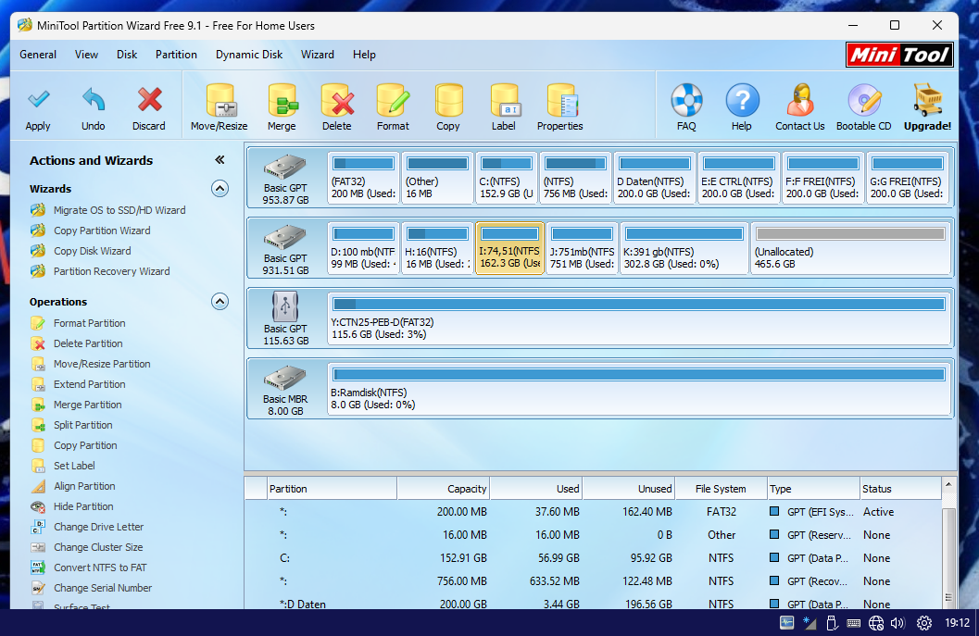979x636 pixels.
Task: Click the Label toolbar icon
Action: point(504,100)
